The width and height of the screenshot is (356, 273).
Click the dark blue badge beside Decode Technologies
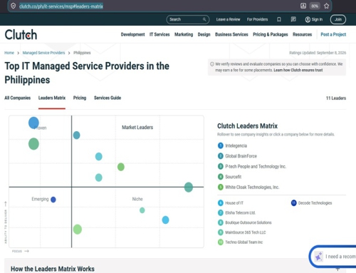tap(294, 203)
